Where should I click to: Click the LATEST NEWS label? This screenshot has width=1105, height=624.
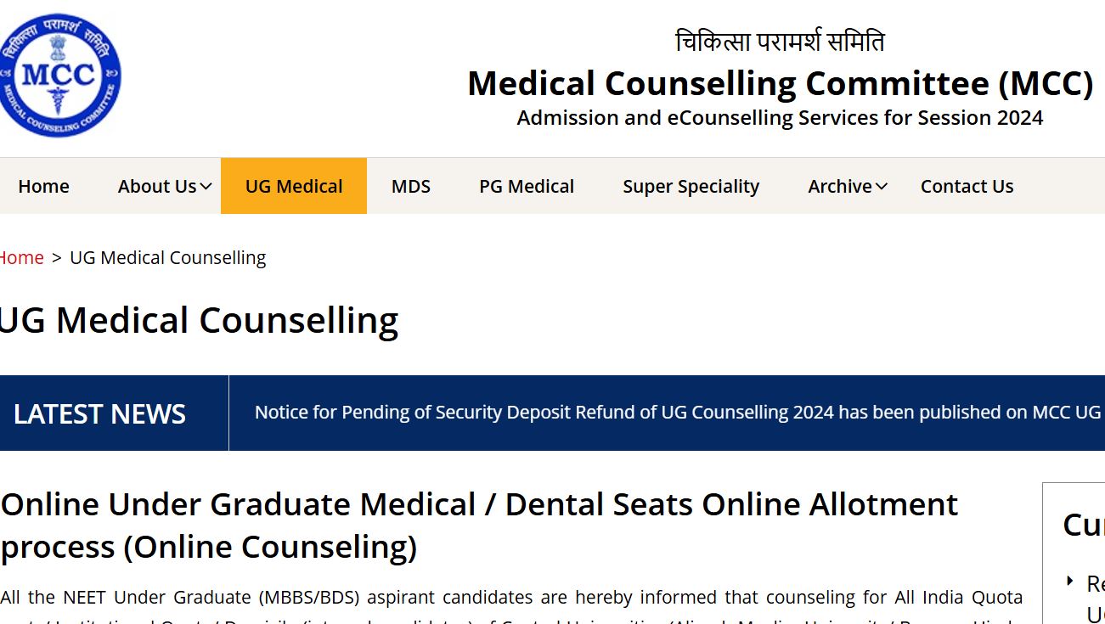(x=99, y=413)
